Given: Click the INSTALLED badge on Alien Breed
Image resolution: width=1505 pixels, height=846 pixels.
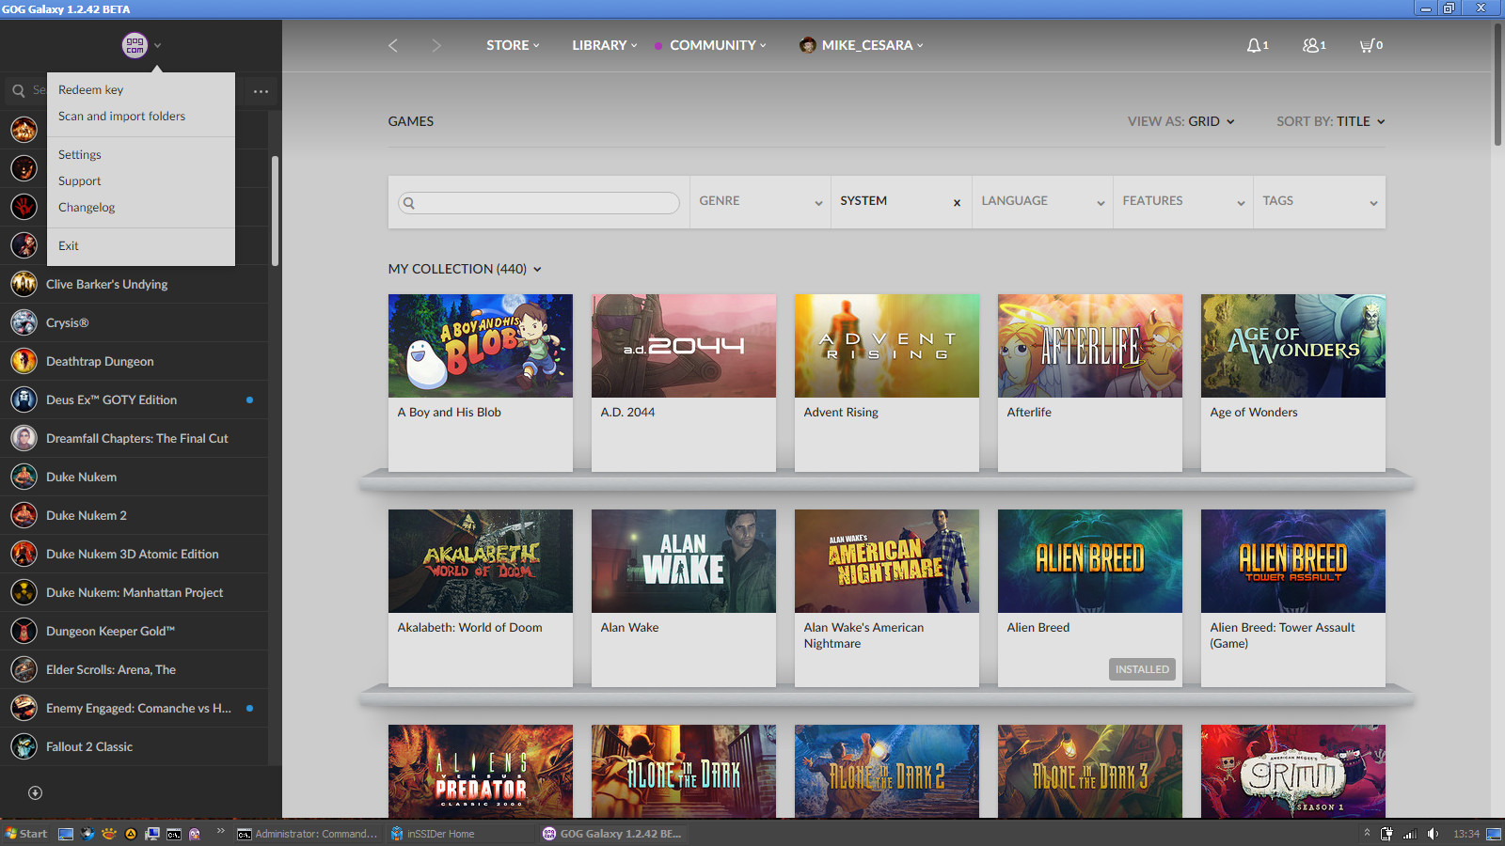Looking at the screenshot, I should click(1142, 669).
